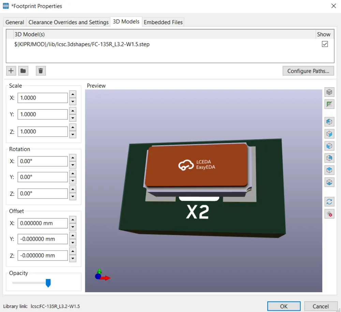Toggle the board body display icon
Image resolution: width=341 pixels, height=312 pixels.
329,92
